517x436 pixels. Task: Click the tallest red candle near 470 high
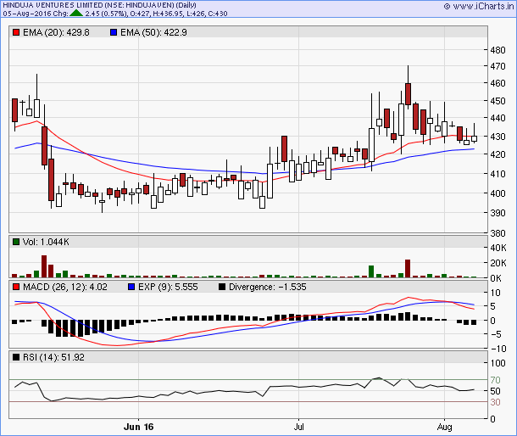point(409,94)
